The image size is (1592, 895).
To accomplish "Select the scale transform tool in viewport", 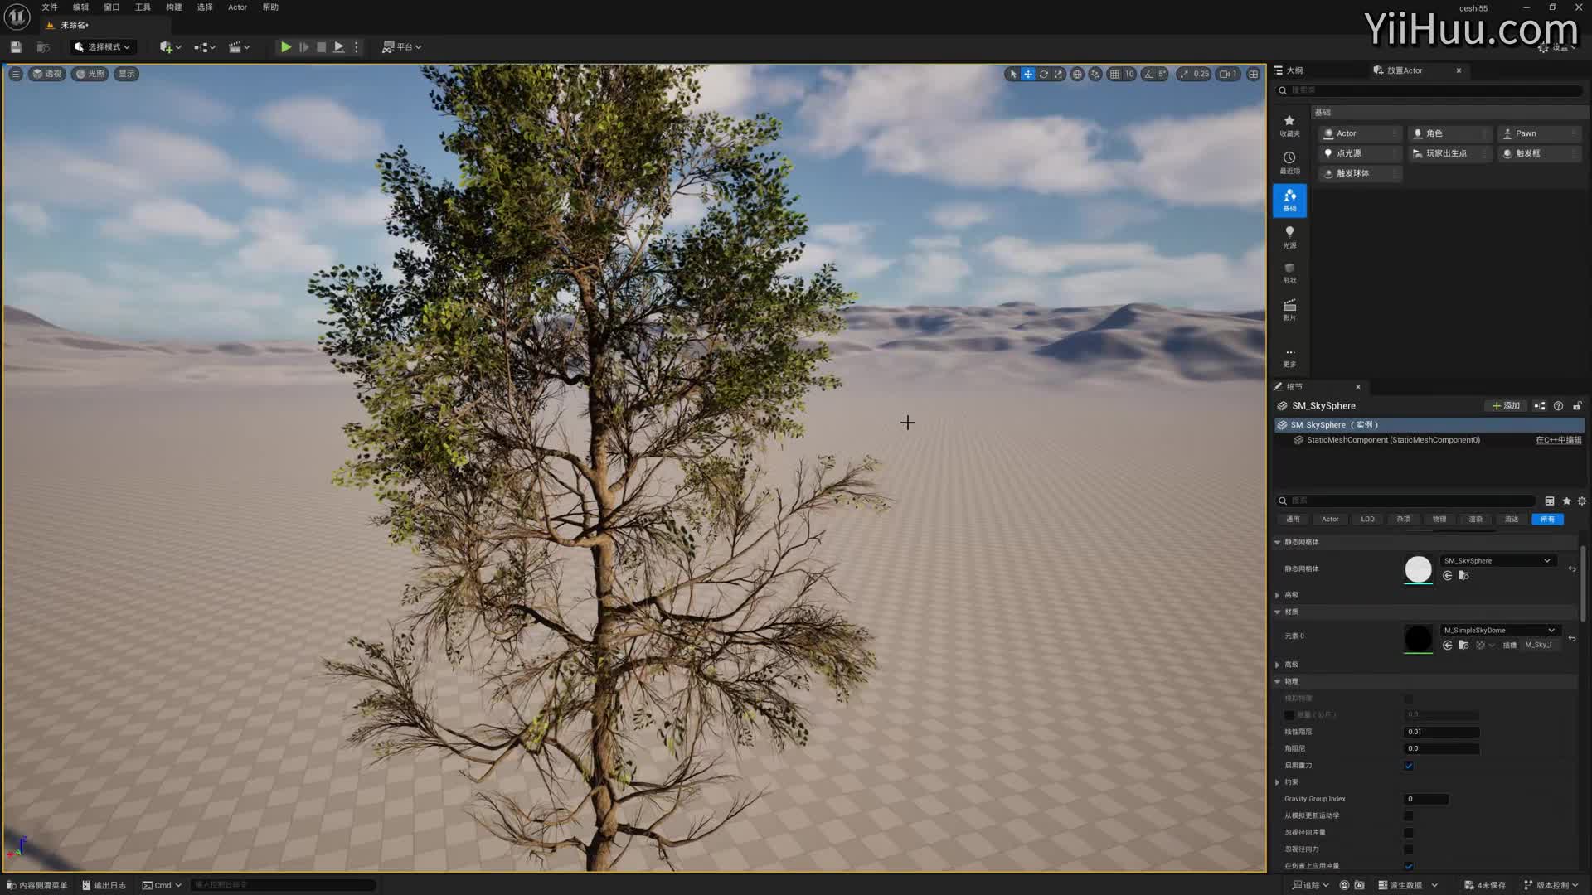I will pos(1058,74).
